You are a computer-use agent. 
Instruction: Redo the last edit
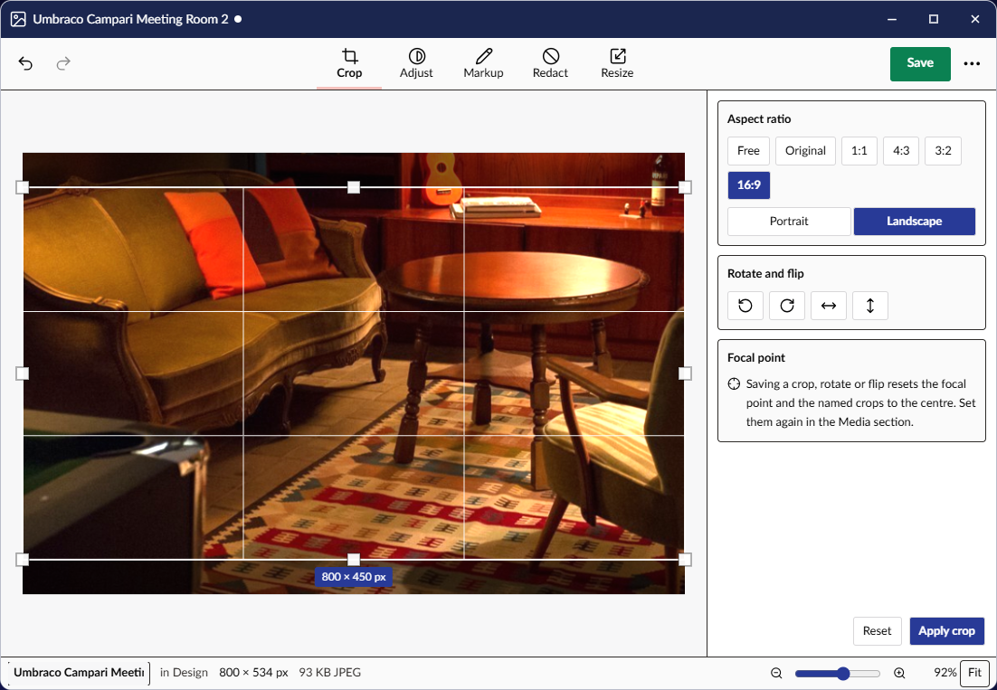click(63, 63)
